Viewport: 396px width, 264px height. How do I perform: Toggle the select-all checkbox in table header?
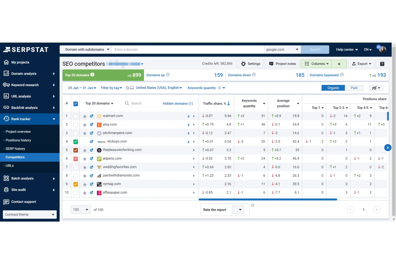coord(75,104)
